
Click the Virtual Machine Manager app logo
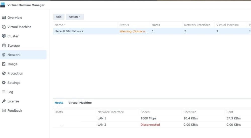(x=3, y=5)
